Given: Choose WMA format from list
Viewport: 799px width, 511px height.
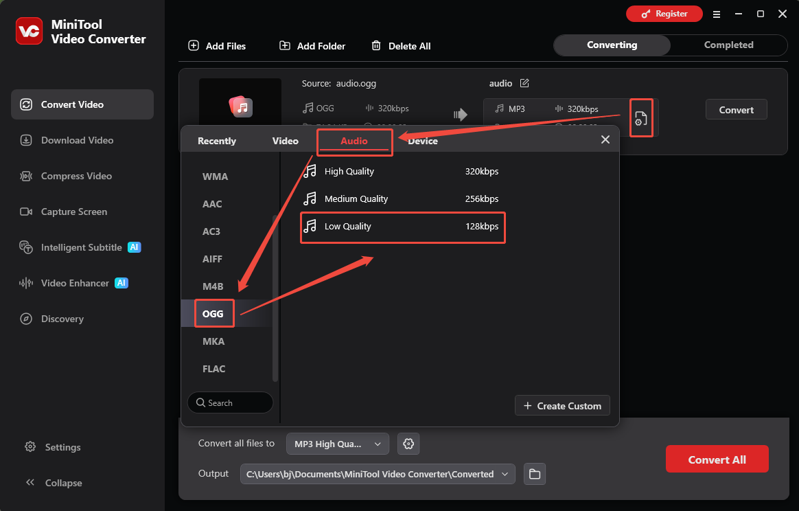Looking at the screenshot, I should pos(216,177).
